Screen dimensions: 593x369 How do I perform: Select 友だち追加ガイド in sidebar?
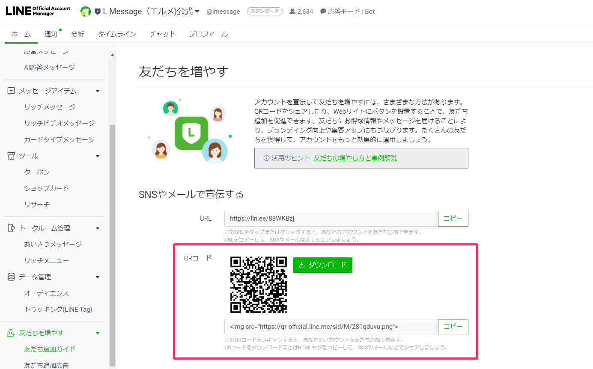[50, 349]
